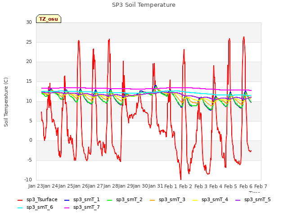
Task: Click the Feb 7 x-axis tick label
Action: point(261,186)
